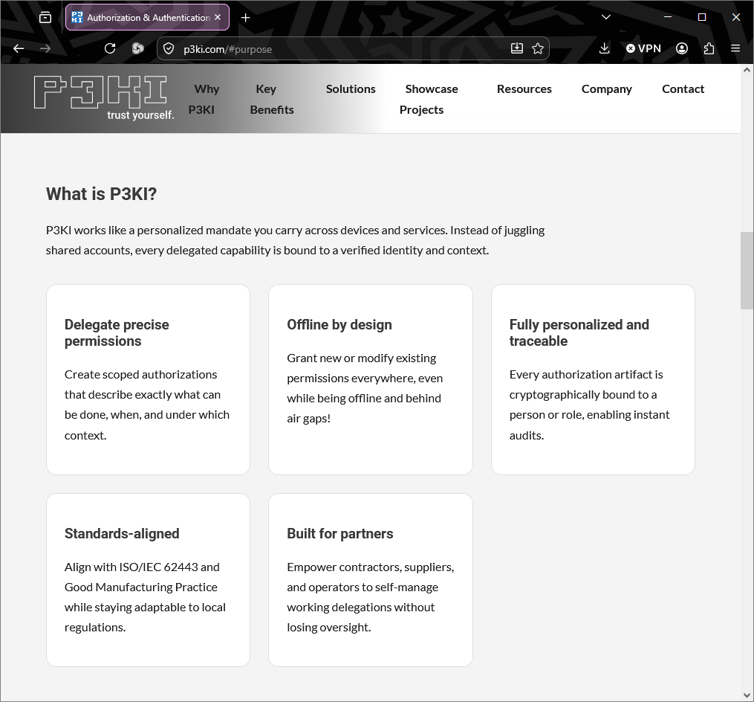Open the Contact menu item

click(683, 89)
